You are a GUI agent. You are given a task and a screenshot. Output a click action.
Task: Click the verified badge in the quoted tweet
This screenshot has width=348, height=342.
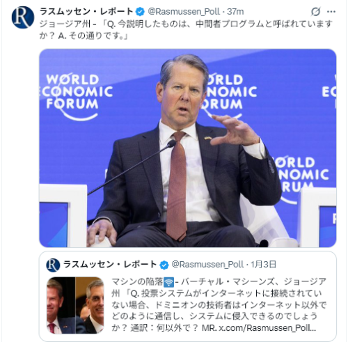164,265
